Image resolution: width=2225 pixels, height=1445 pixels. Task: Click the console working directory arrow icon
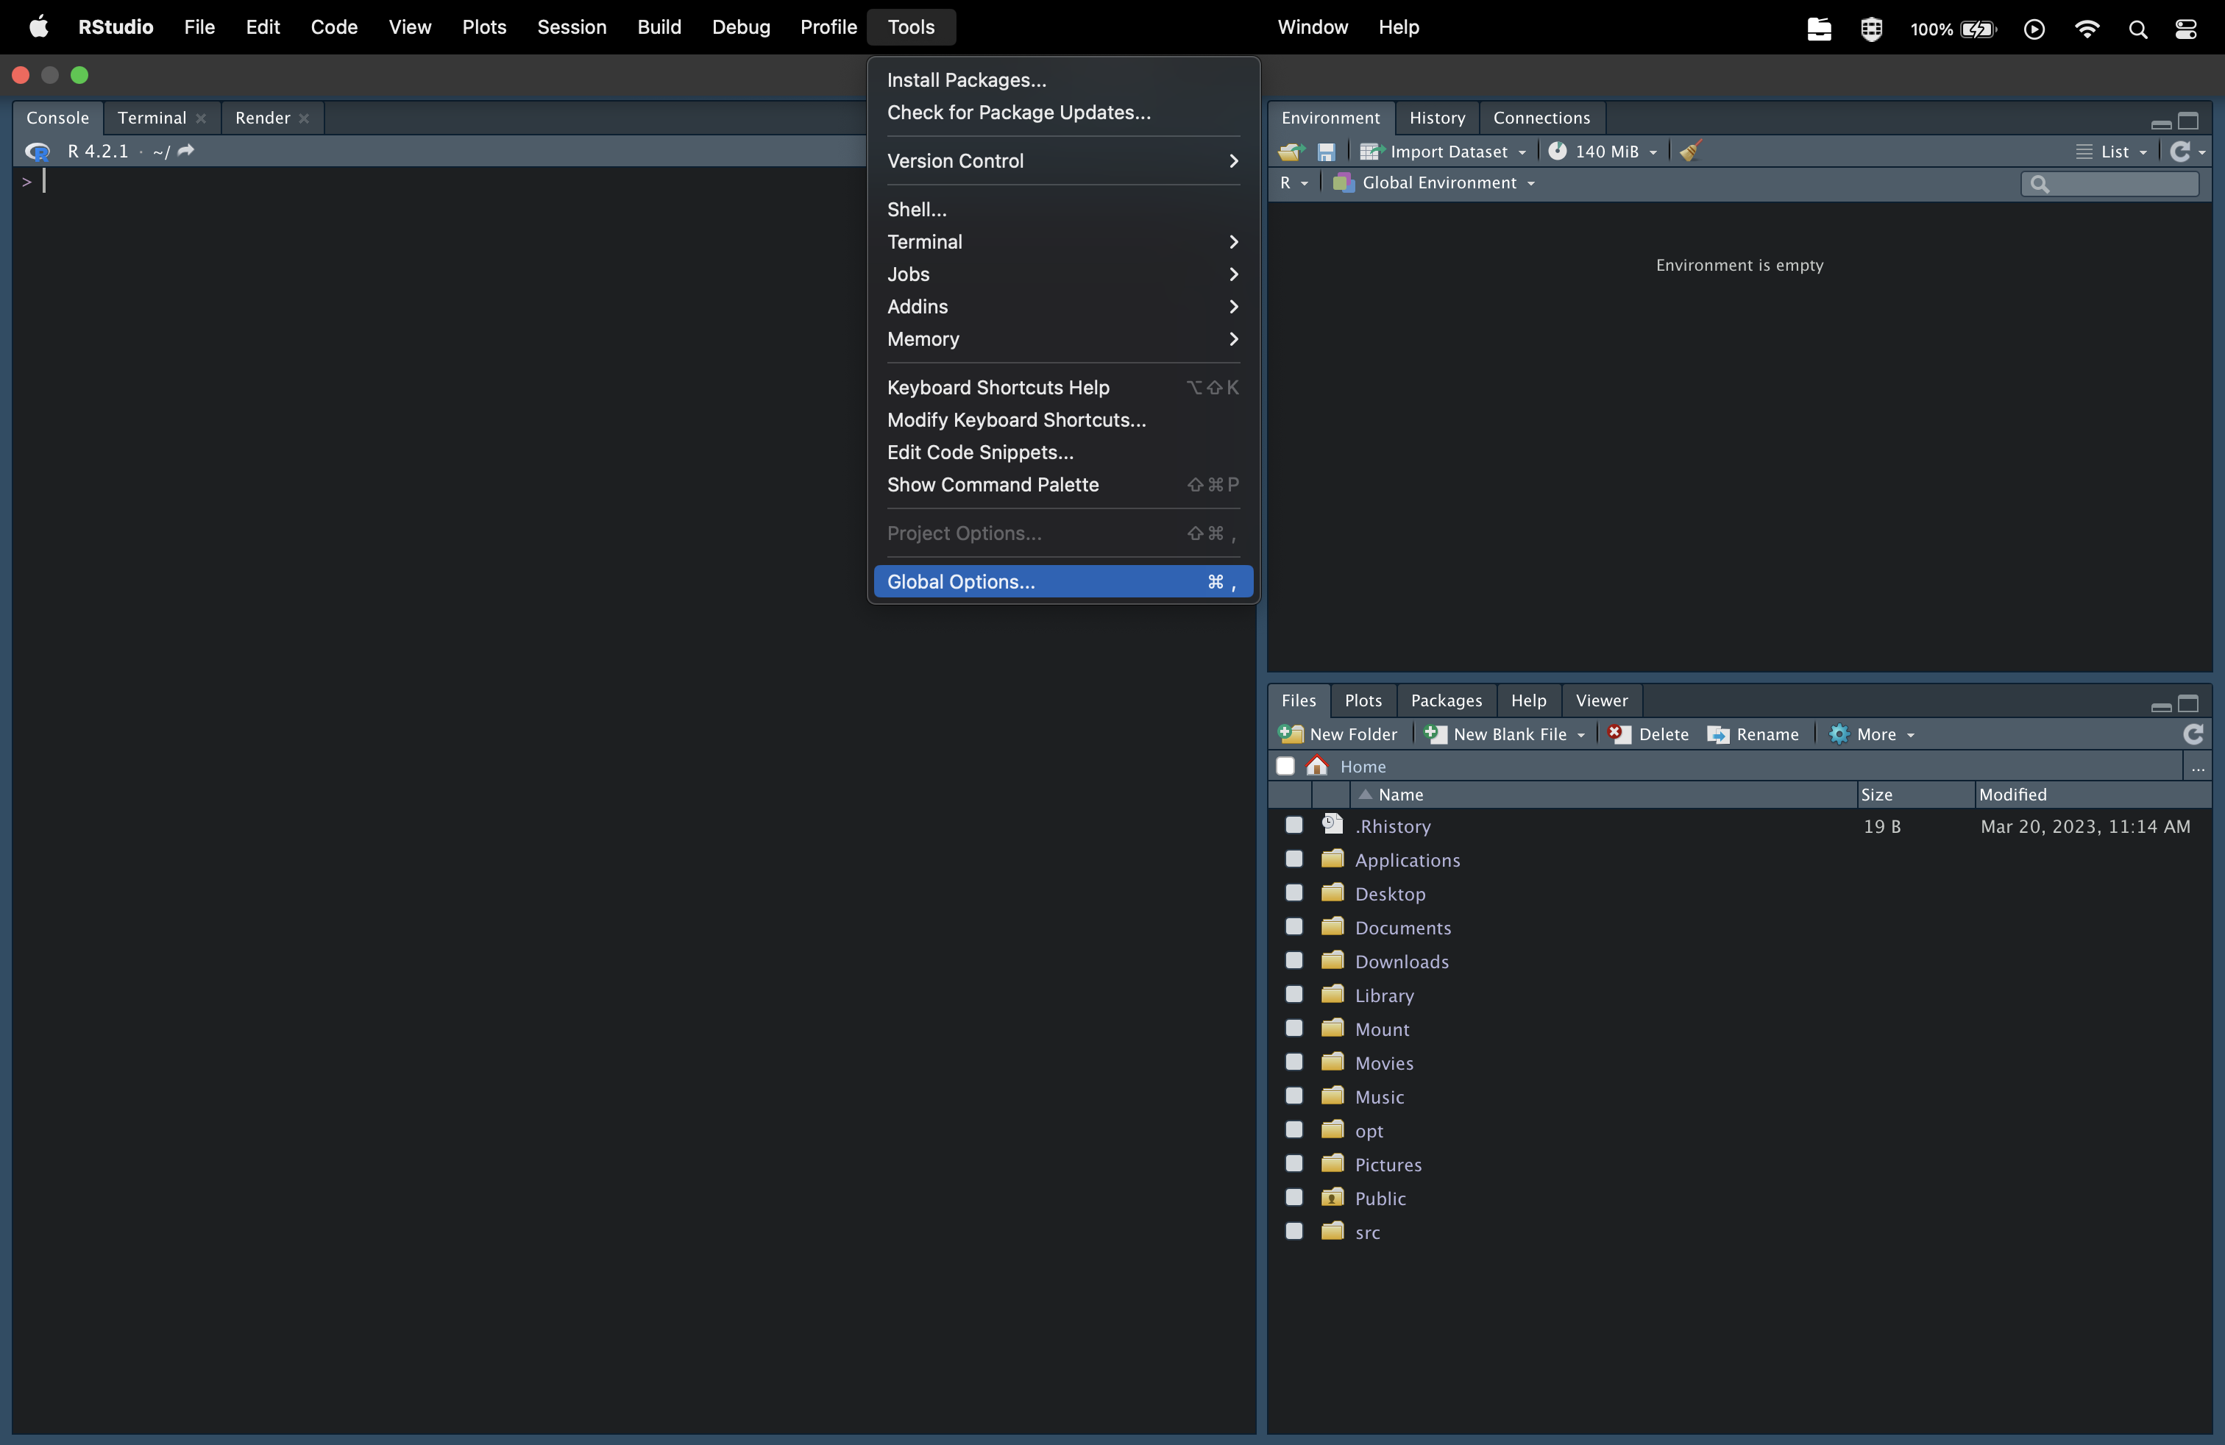click(x=186, y=151)
